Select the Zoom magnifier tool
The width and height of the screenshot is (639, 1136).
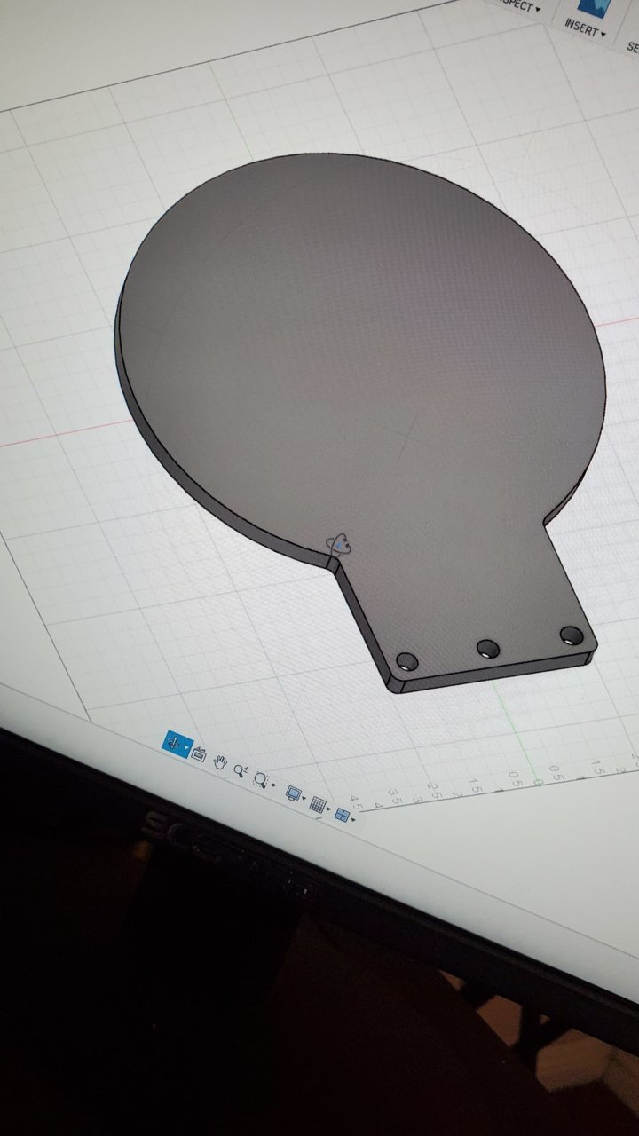pos(241,771)
